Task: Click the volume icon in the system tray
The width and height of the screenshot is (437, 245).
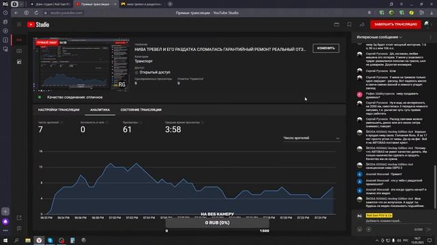Action: click(399, 240)
